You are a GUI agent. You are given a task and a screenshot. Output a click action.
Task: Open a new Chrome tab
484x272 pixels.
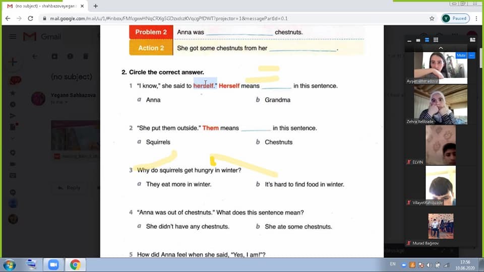click(96, 6)
